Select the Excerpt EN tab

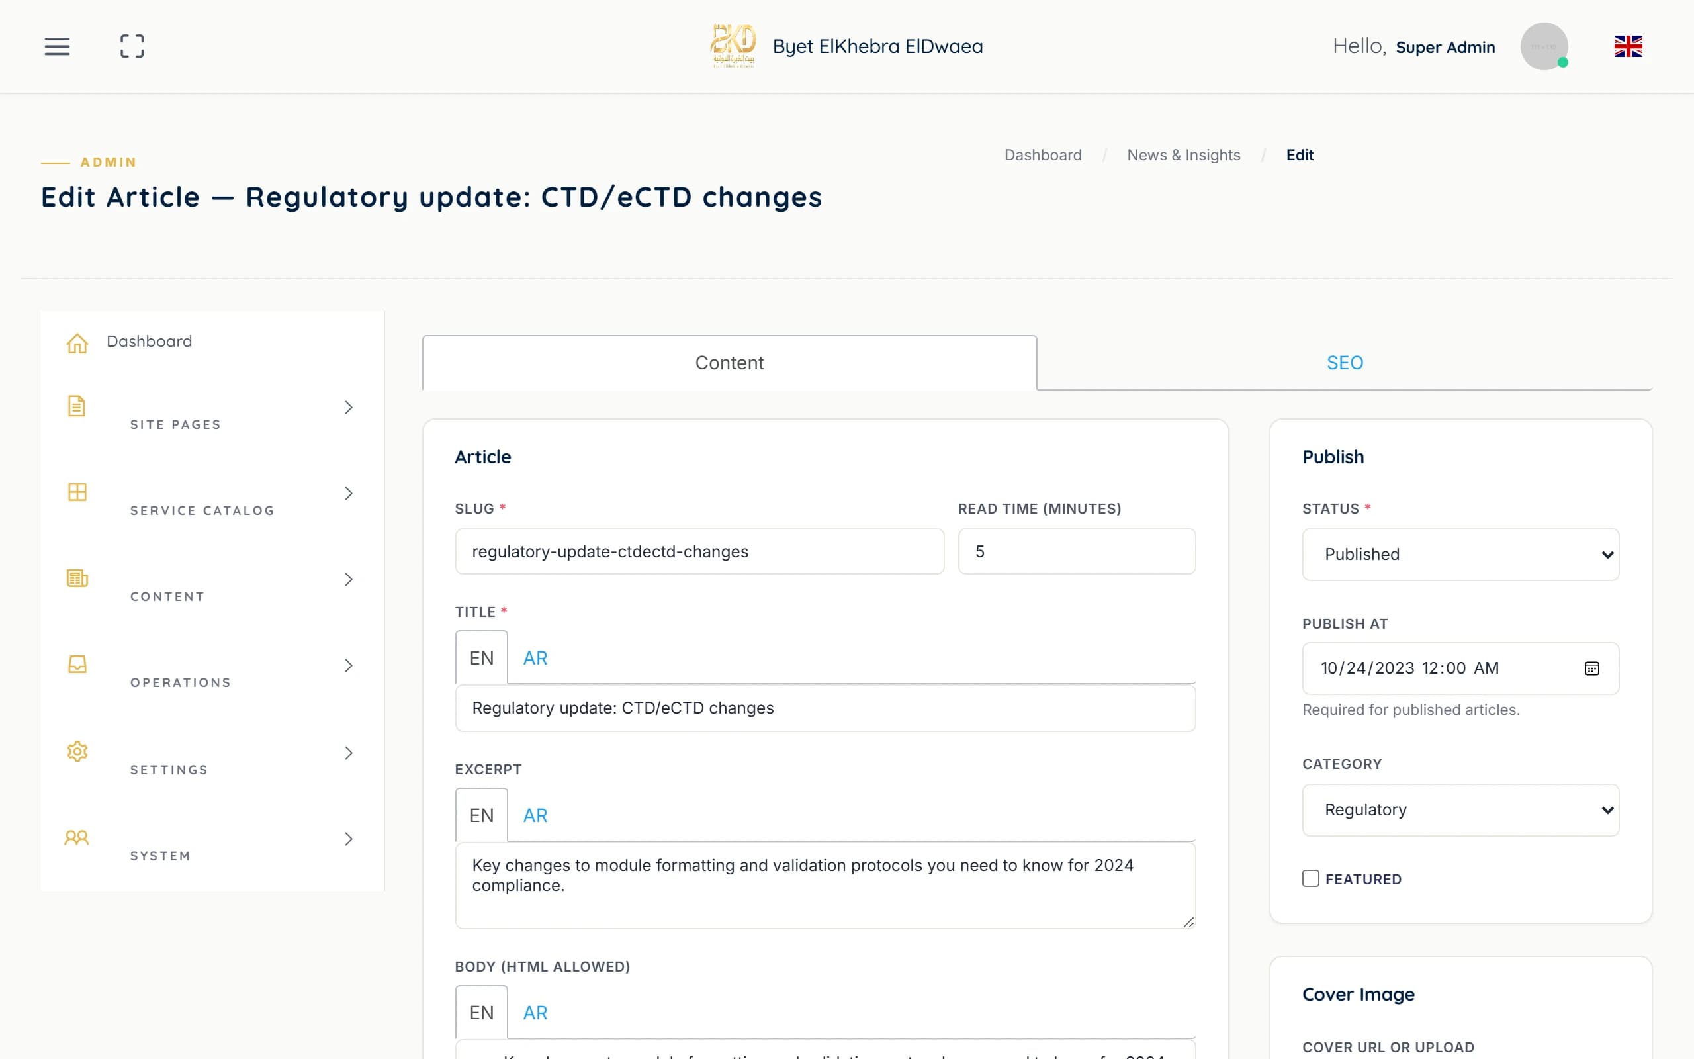pos(482,815)
